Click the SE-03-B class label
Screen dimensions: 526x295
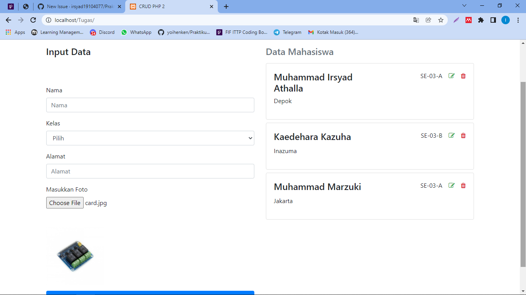click(x=432, y=135)
